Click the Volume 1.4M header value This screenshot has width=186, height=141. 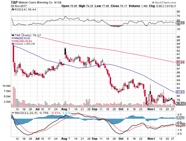tap(138, 6)
